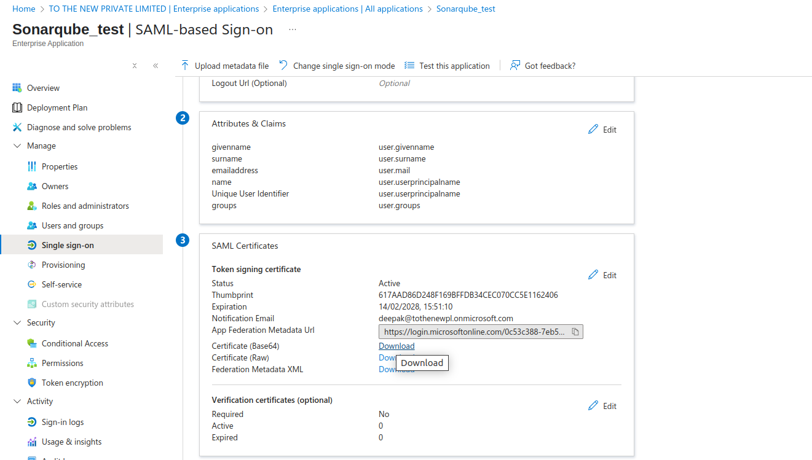Click pencil icon for Token signing certificate

click(593, 275)
